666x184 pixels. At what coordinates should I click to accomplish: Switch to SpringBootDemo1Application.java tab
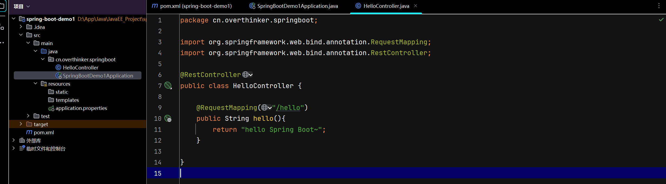(x=293, y=6)
